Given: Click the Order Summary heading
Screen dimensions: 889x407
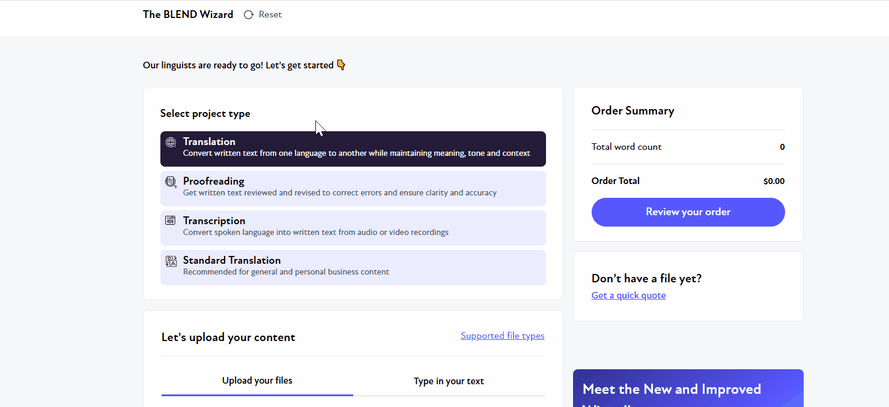Looking at the screenshot, I should coord(633,111).
